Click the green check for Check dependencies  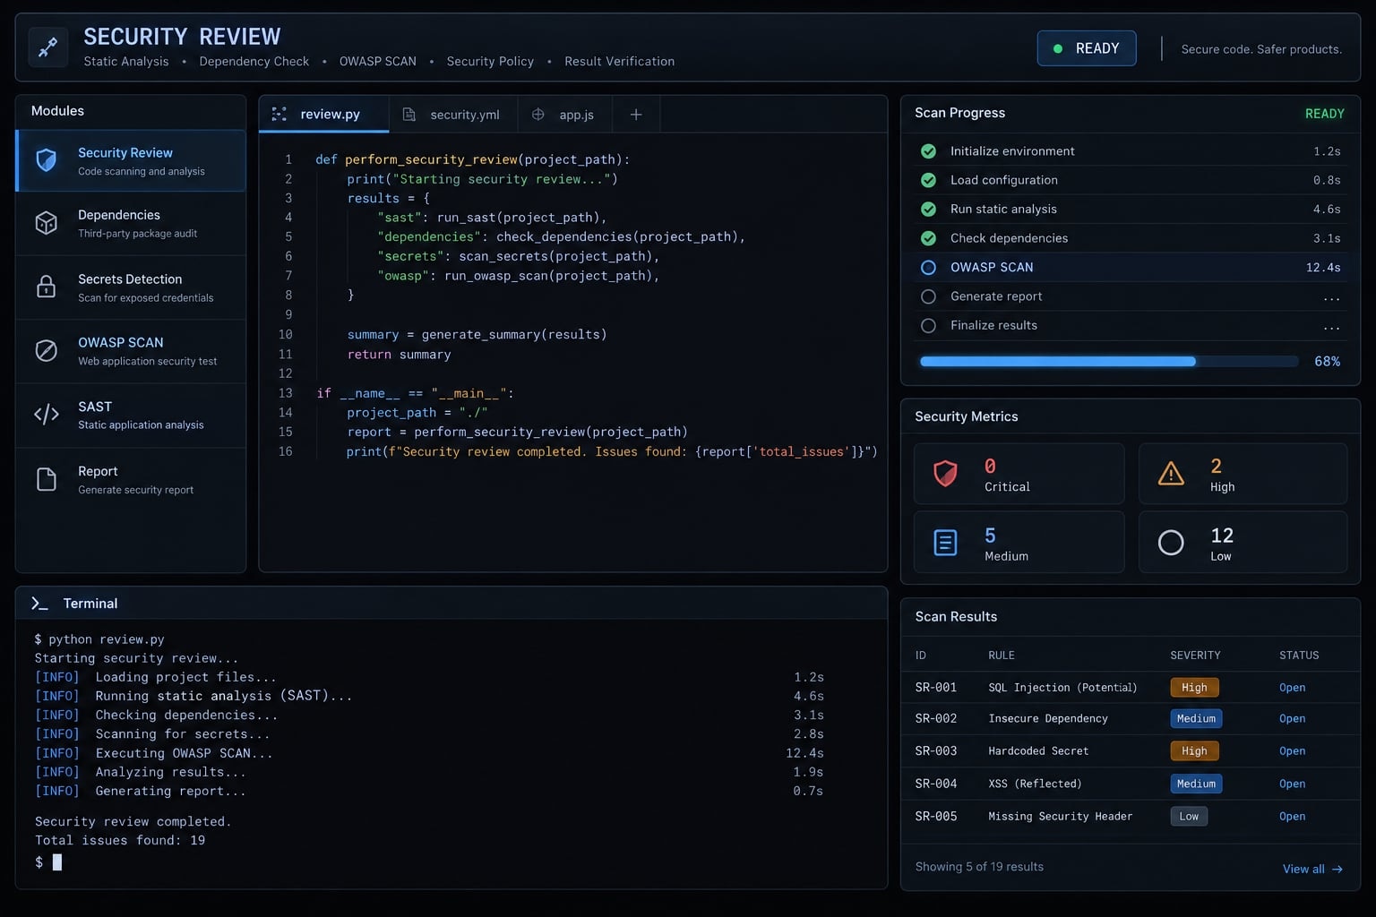929,238
